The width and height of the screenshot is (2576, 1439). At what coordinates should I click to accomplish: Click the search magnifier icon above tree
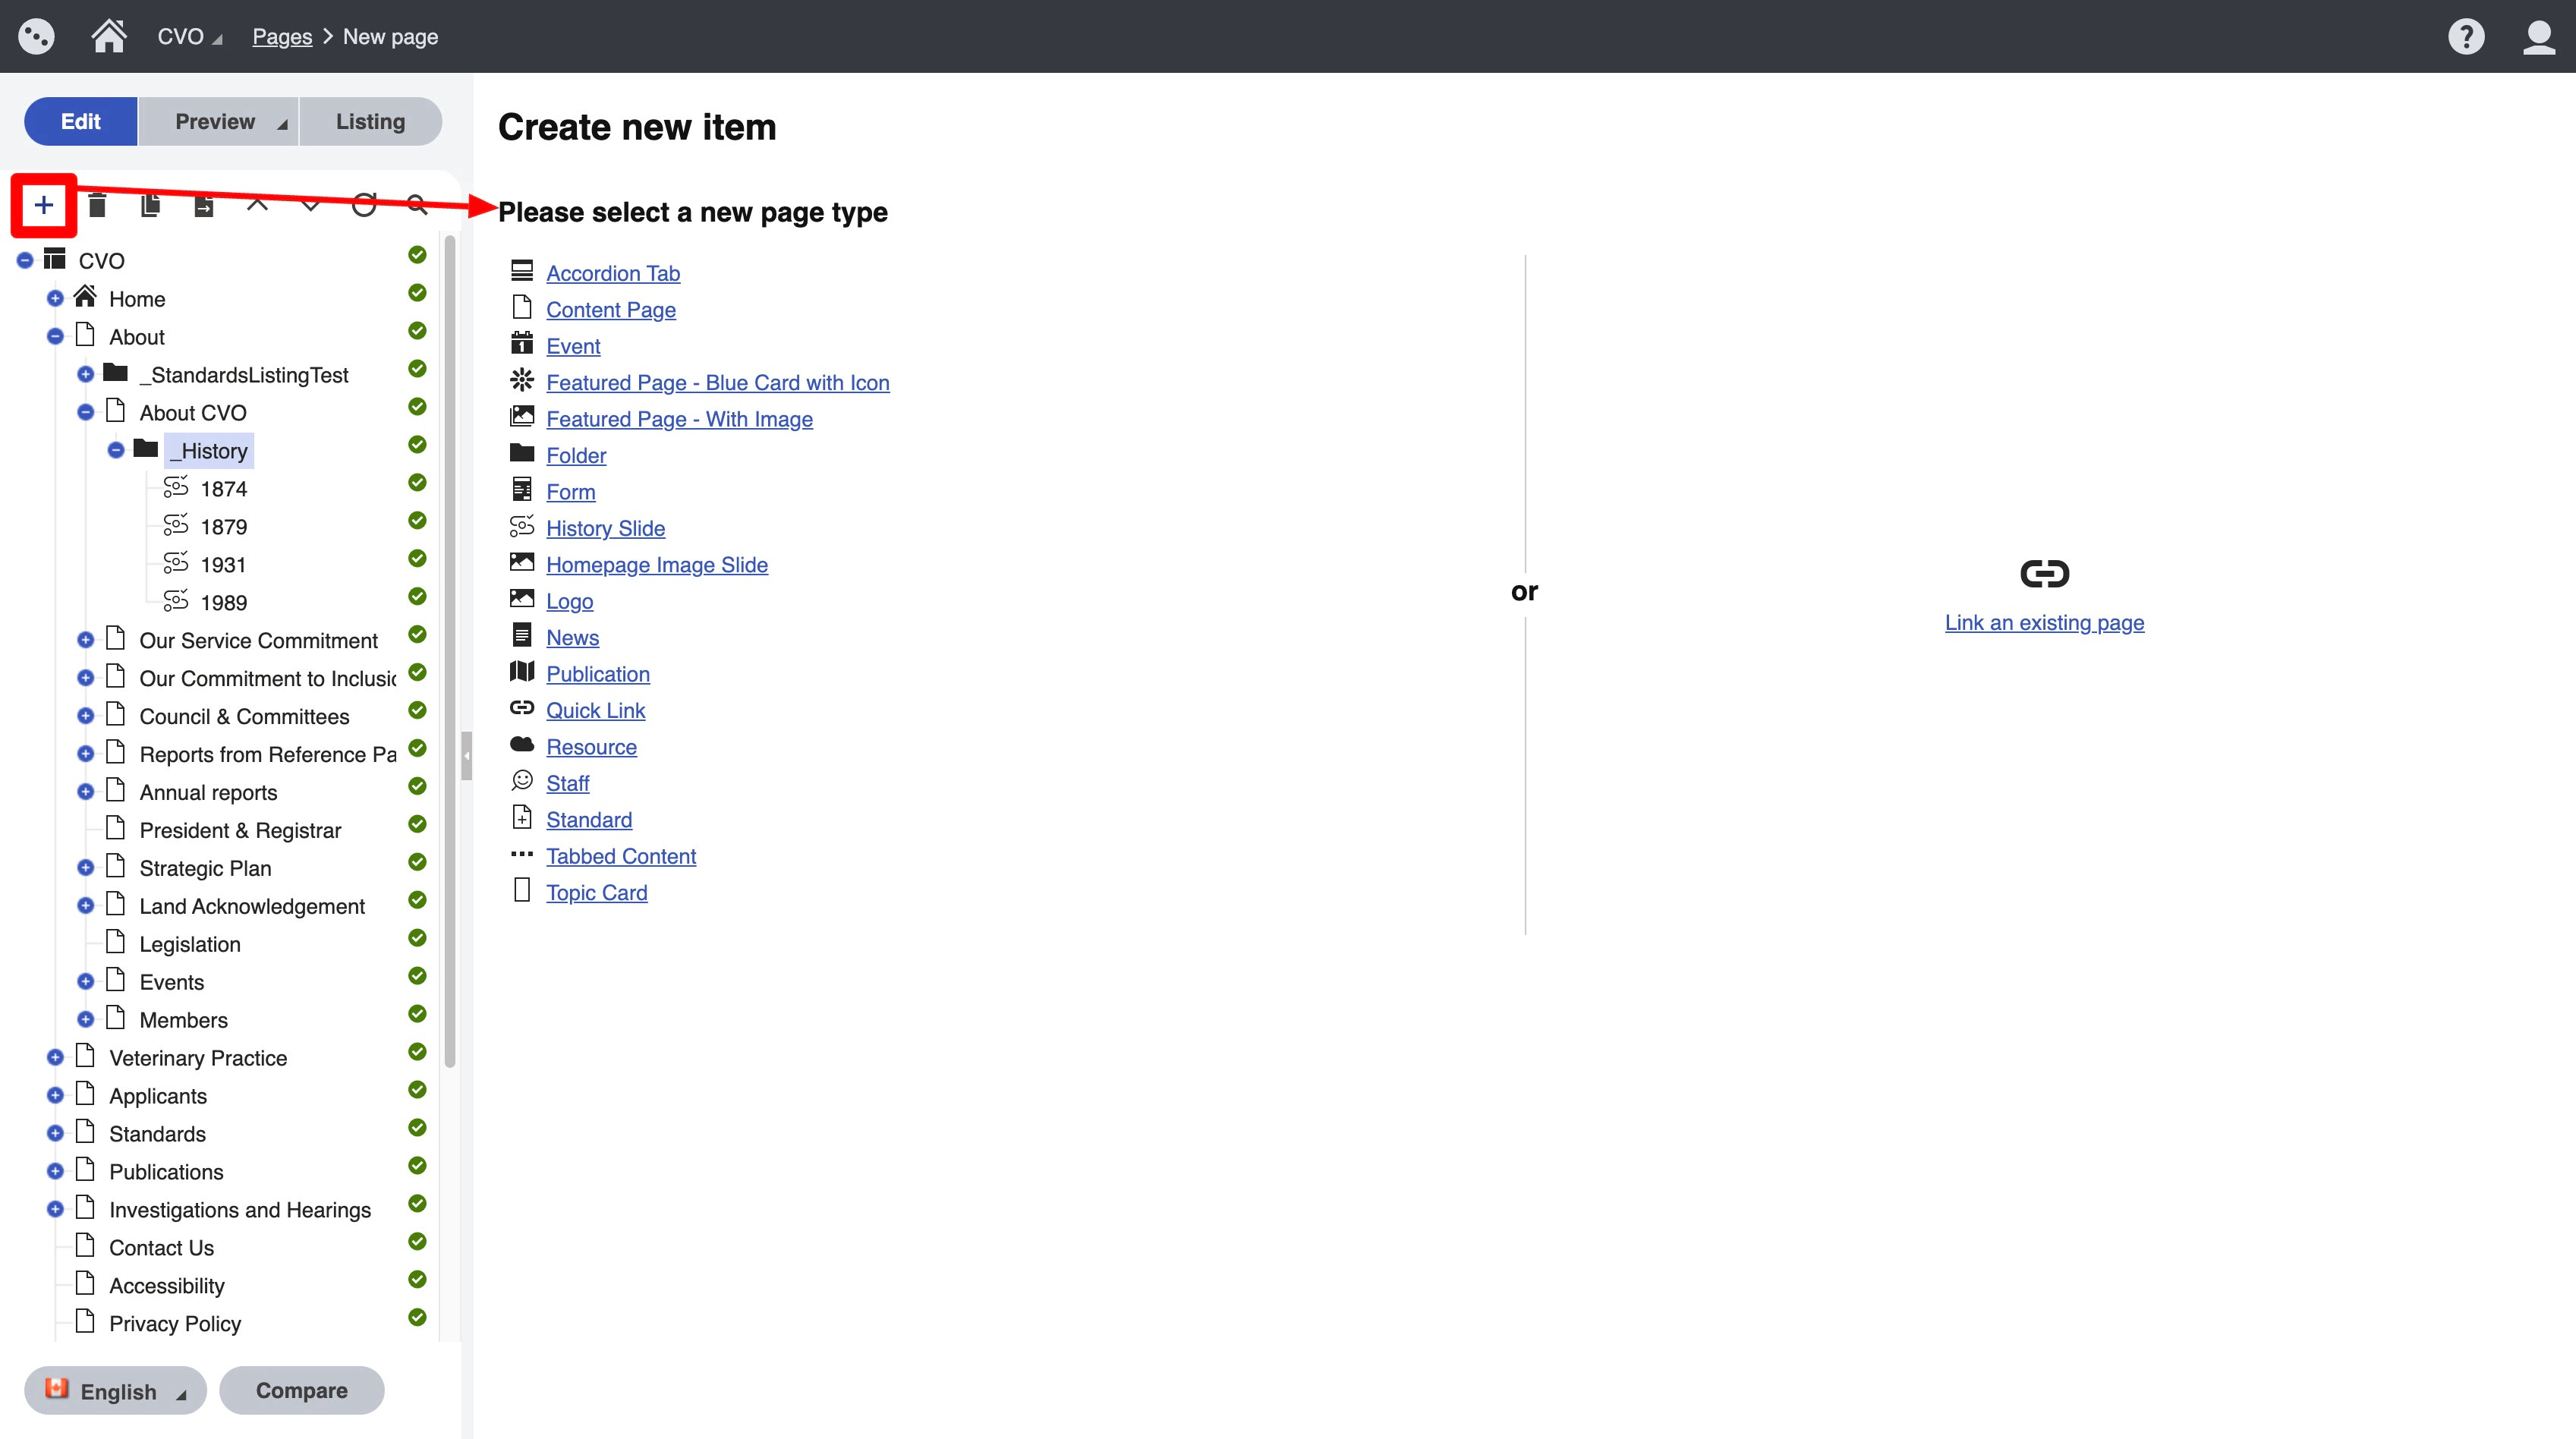pyautogui.click(x=417, y=205)
